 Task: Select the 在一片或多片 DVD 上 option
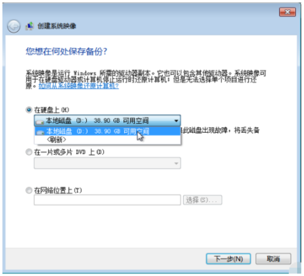click(x=28, y=152)
